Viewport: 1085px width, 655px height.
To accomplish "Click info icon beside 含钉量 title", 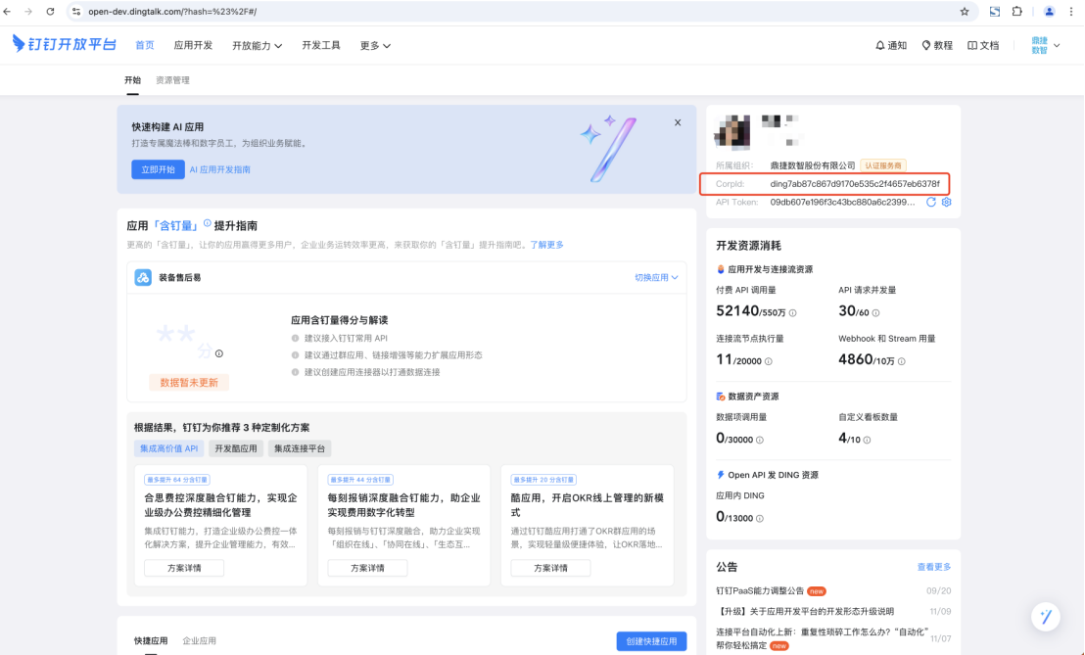I will (x=207, y=222).
